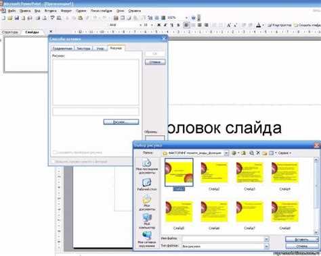Click Отмена in the fill effects dialog
Image resolution: width=321 pixels, height=256 pixels.
(x=155, y=61)
